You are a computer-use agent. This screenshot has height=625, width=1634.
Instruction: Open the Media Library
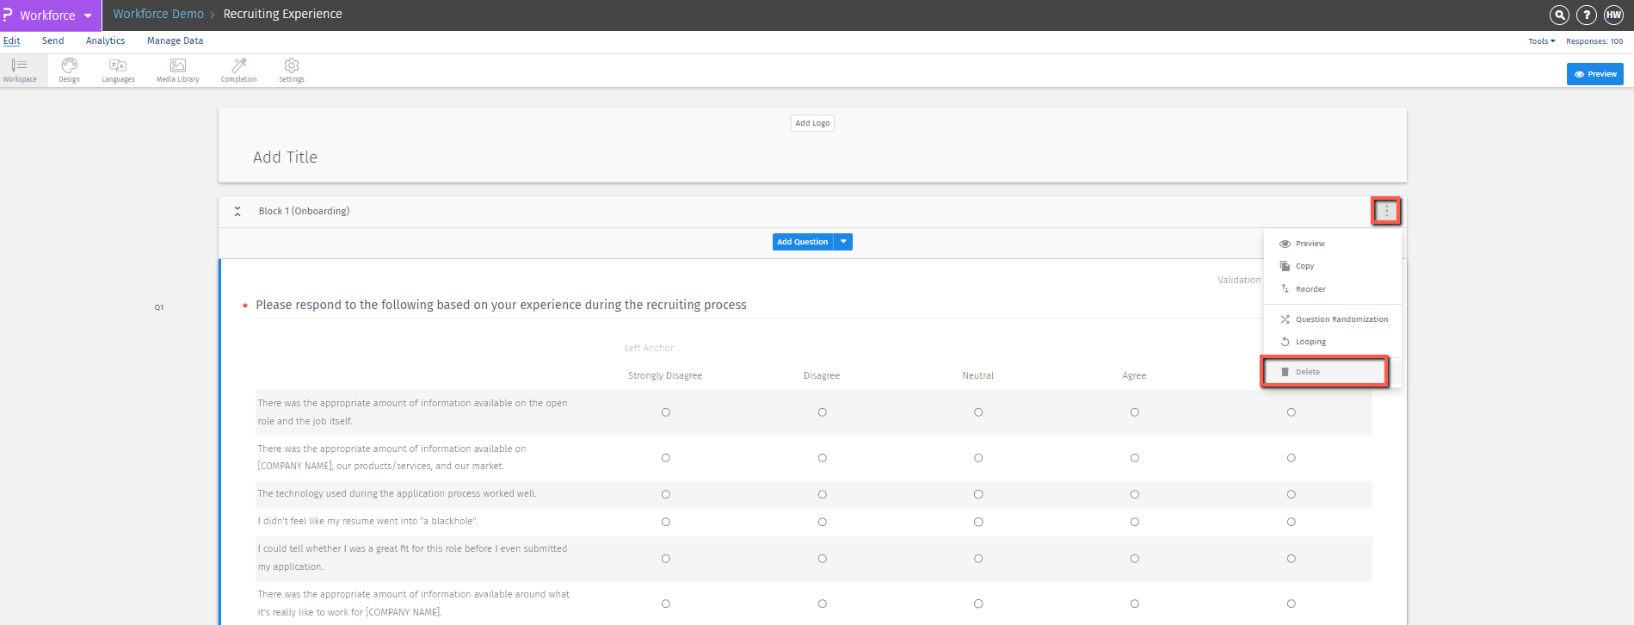(177, 70)
